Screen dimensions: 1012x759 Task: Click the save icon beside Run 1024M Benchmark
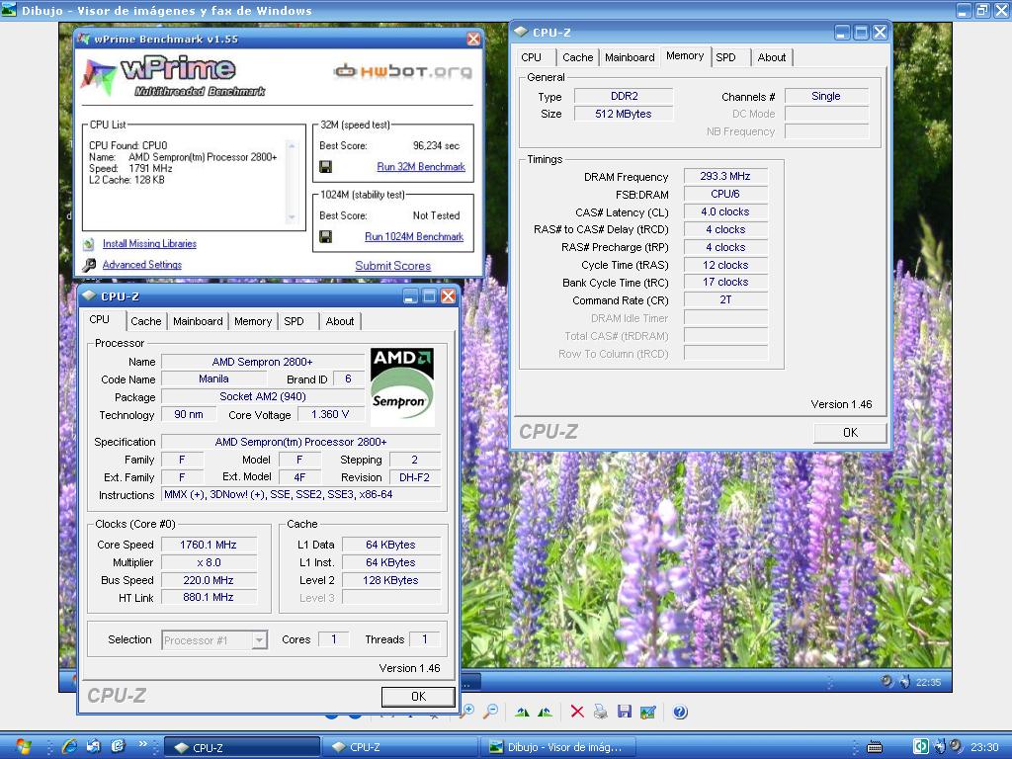[x=326, y=237]
